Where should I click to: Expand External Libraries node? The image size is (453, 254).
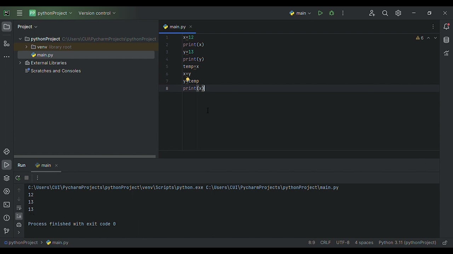tap(20, 63)
